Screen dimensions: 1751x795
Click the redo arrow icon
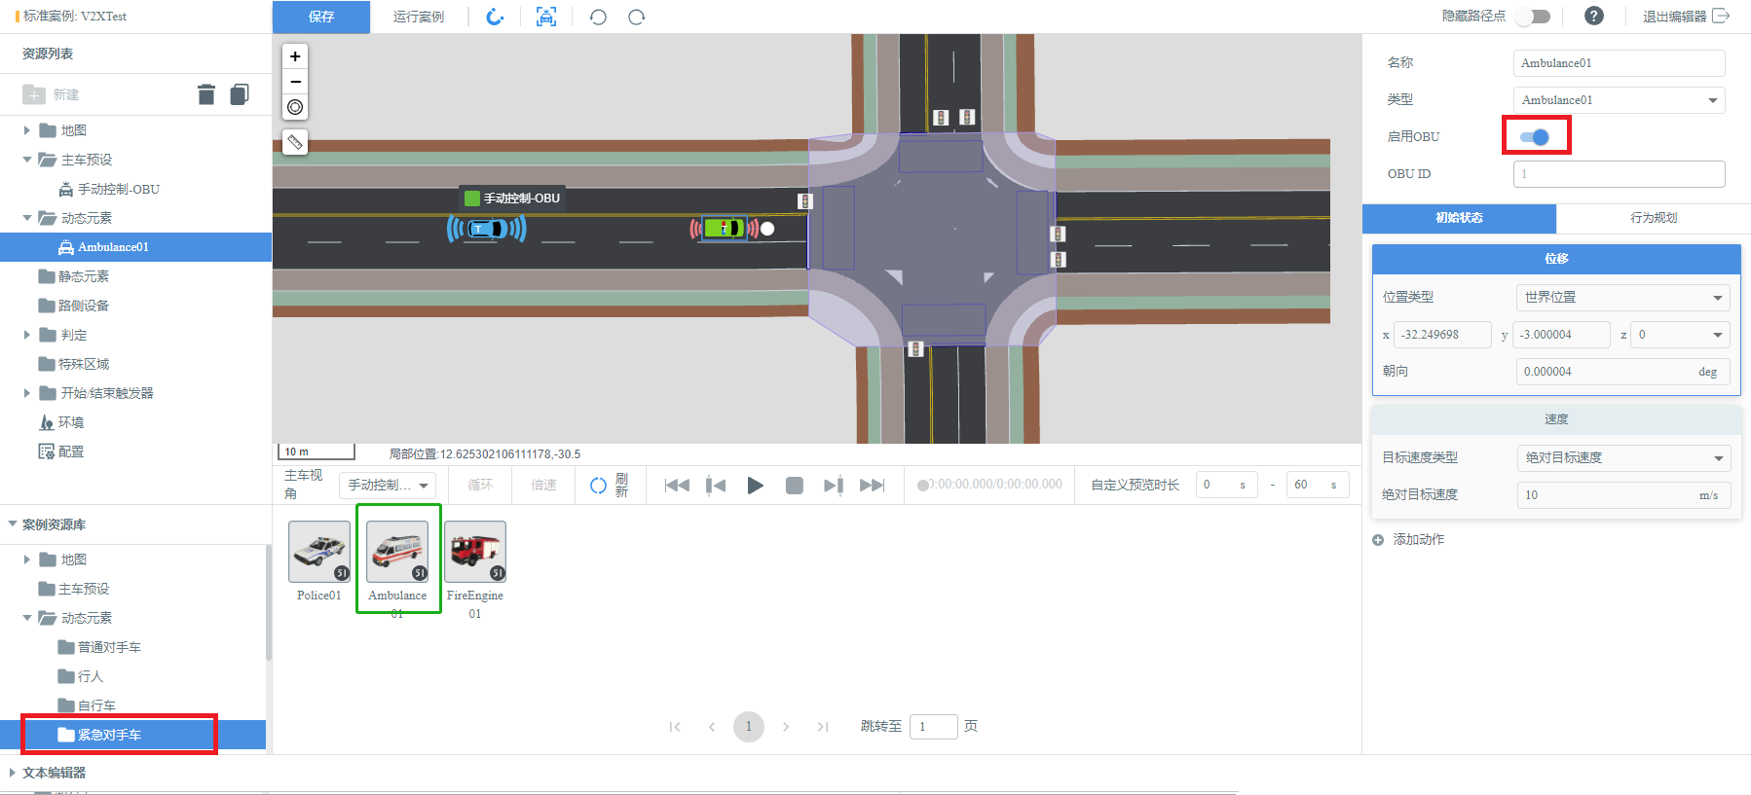click(x=636, y=17)
